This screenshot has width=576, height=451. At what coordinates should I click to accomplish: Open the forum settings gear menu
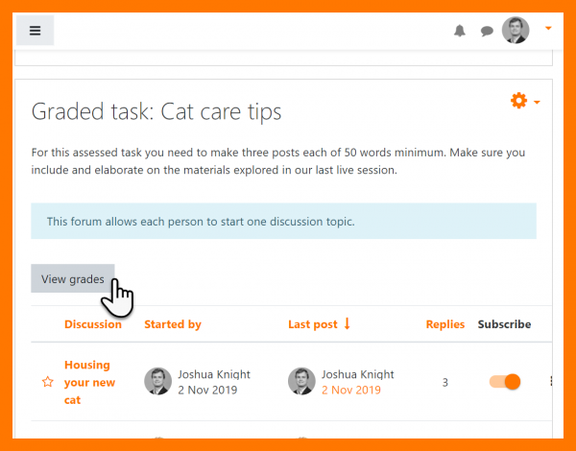(519, 101)
